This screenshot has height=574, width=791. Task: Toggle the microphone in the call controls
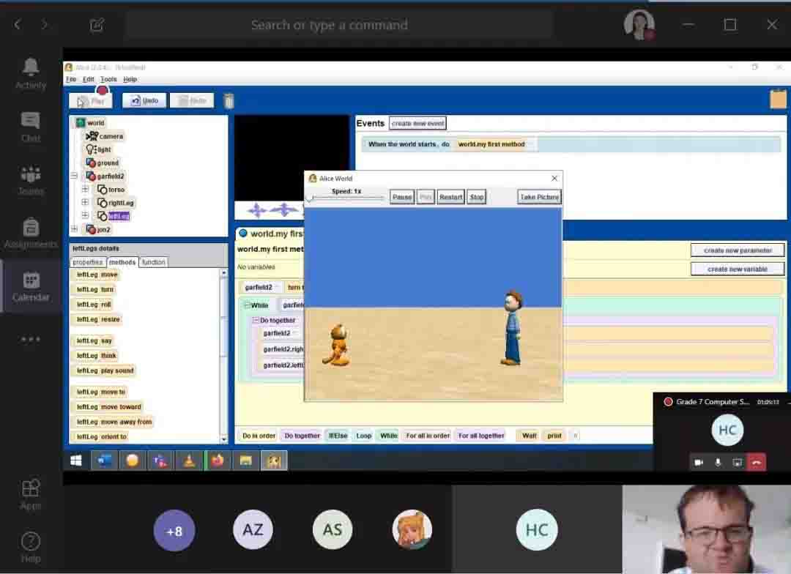(x=718, y=462)
